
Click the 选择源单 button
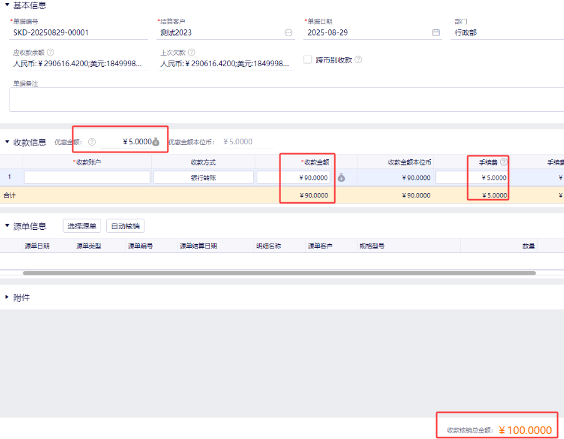(x=82, y=226)
